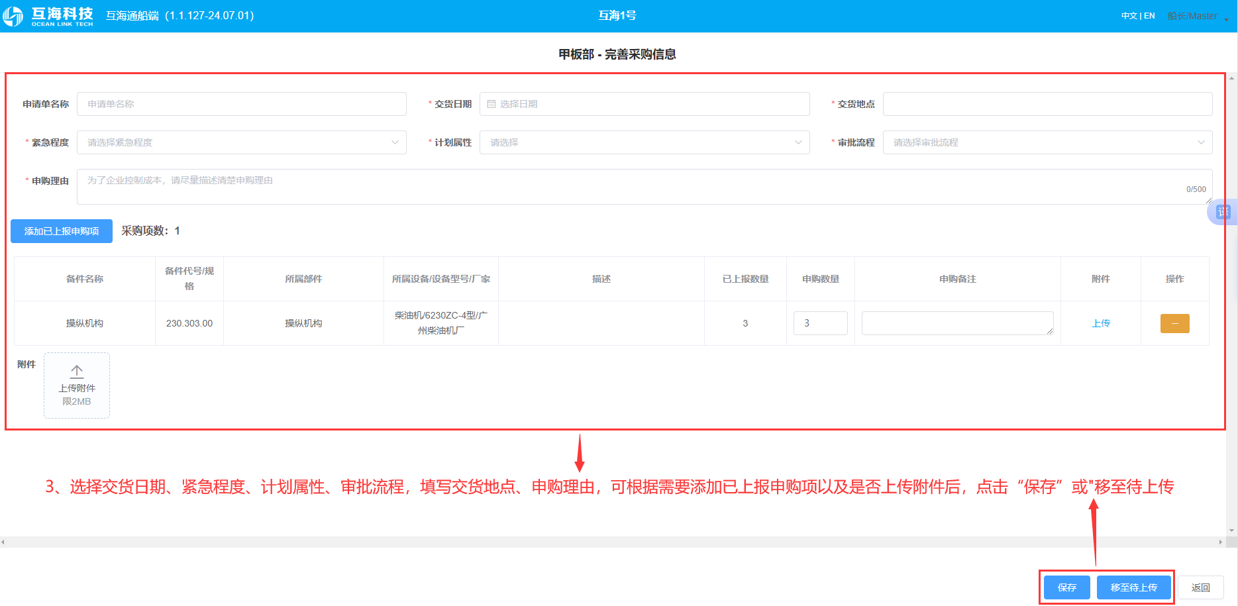
Task: Click the 申购数量 input showing 3
Action: point(820,323)
